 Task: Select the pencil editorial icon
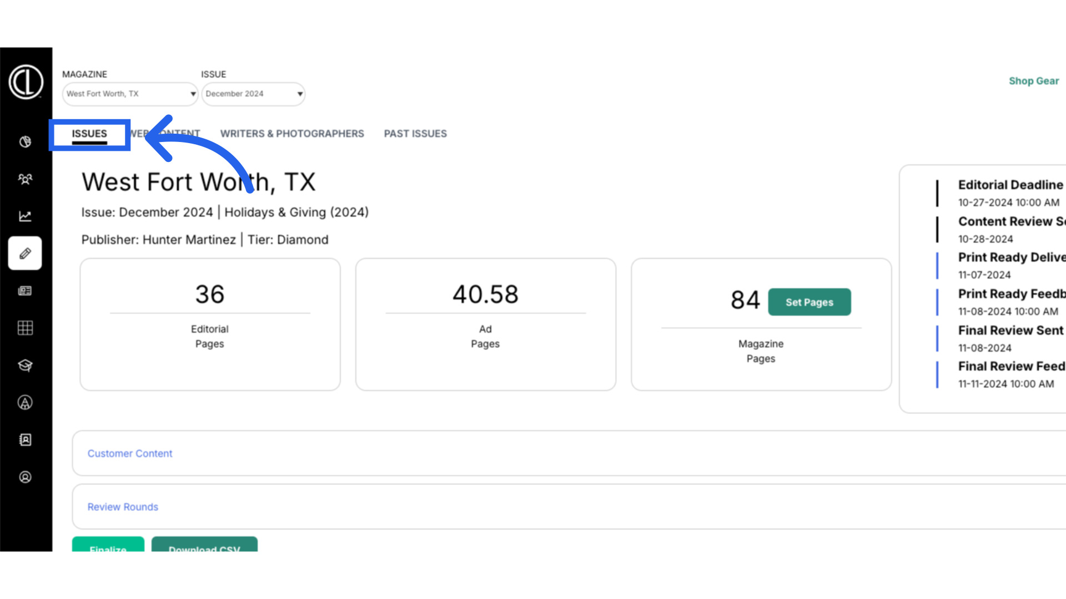(25, 253)
